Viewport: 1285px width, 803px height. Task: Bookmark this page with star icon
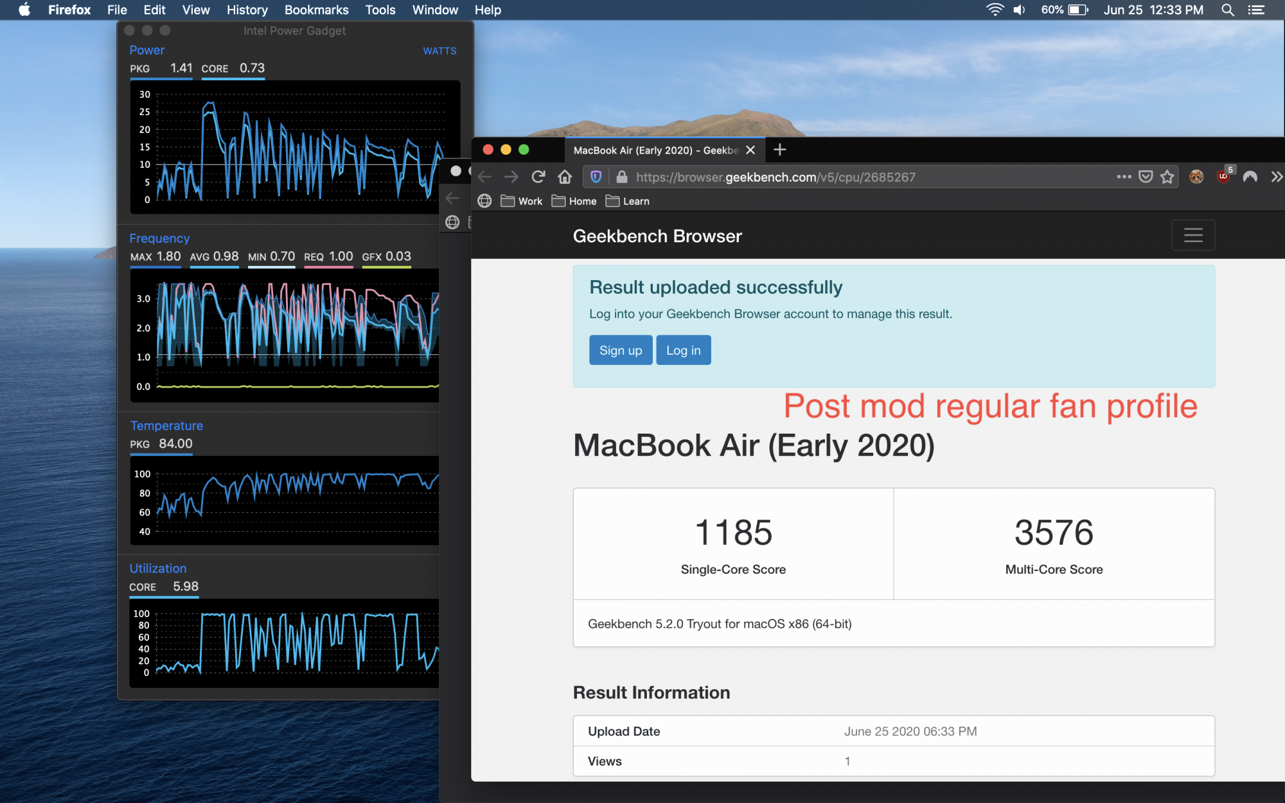coord(1167,177)
